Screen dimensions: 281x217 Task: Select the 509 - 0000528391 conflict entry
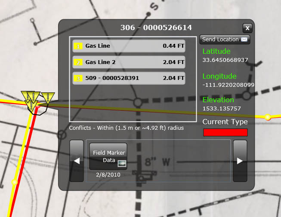(129, 78)
